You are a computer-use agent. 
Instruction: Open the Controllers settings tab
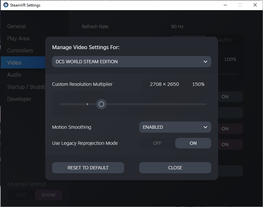coord(20,50)
